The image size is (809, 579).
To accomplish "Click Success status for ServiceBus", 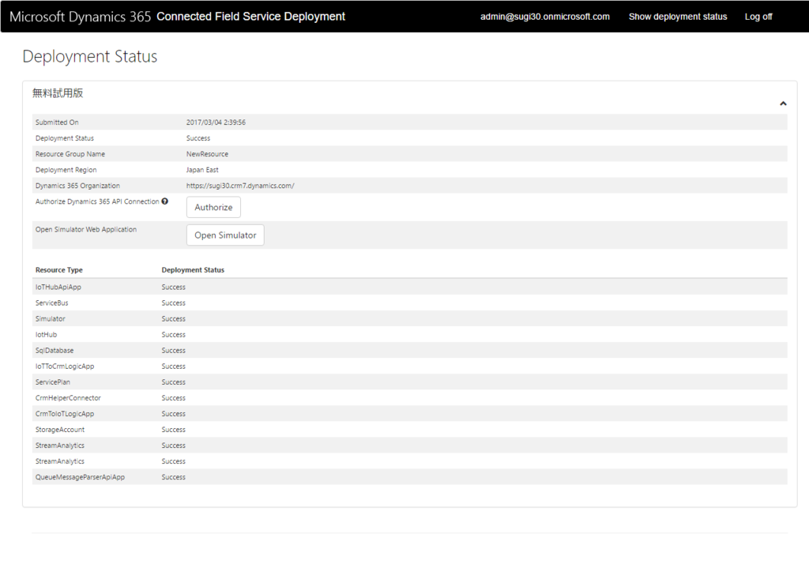I will [173, 303].
